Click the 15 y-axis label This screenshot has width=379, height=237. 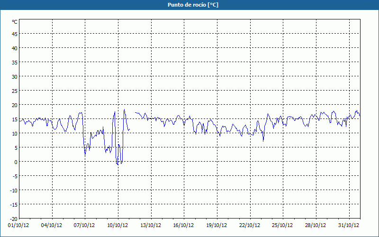click(x=15, y=120)
